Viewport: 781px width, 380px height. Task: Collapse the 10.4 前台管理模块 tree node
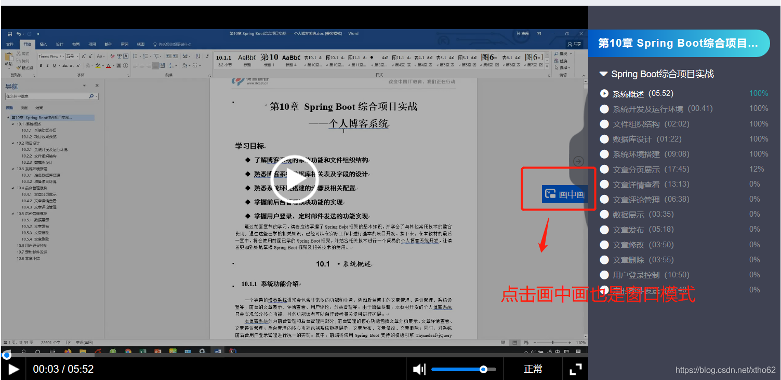(13, 188)
